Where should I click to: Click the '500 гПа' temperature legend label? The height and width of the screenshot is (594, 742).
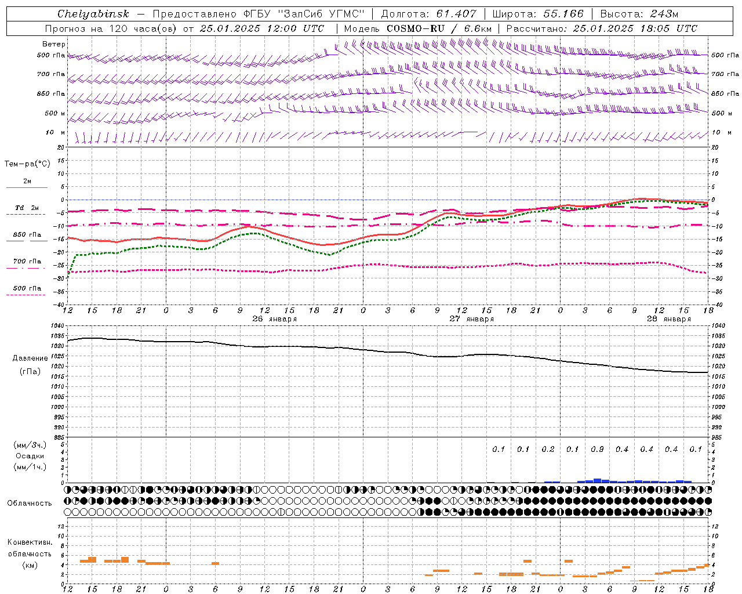(x=27, y=288)
